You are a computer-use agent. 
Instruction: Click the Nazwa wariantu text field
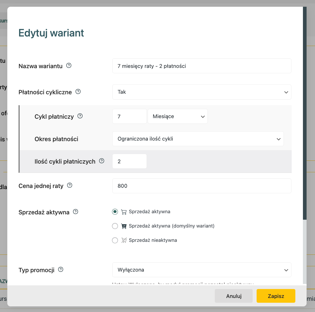(x=202, y=66)
